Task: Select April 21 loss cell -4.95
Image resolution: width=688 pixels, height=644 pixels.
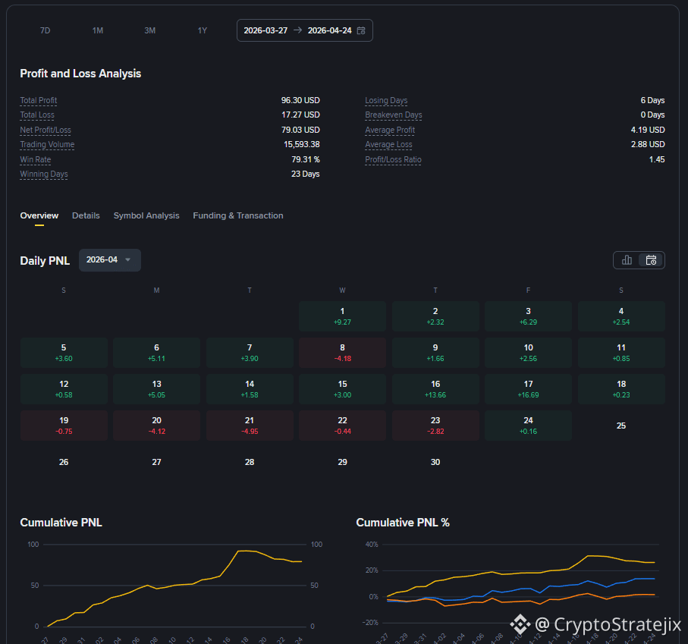Action: [250, 426]
